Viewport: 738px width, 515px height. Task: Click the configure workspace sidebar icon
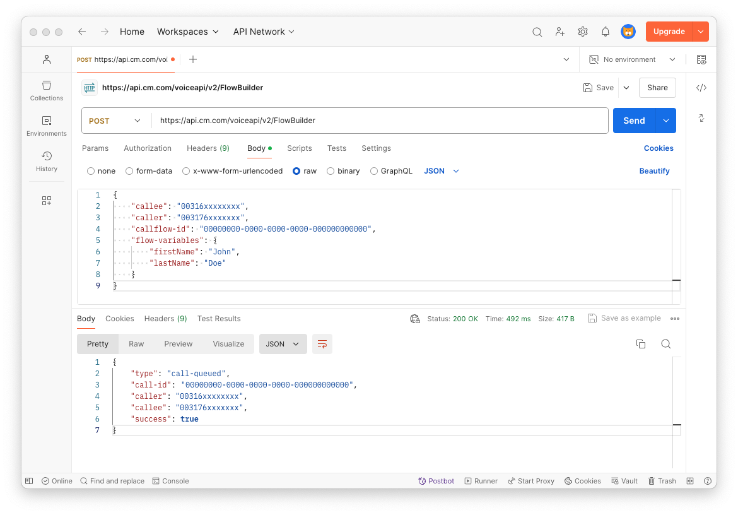click(47, 201)
